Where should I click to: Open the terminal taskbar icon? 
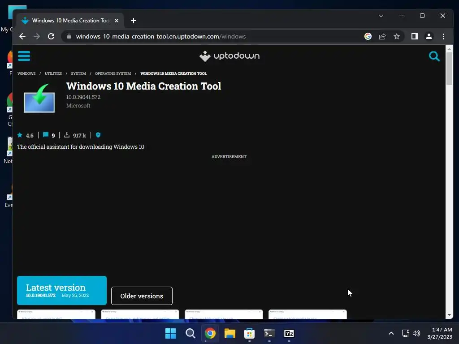(269, 333)
